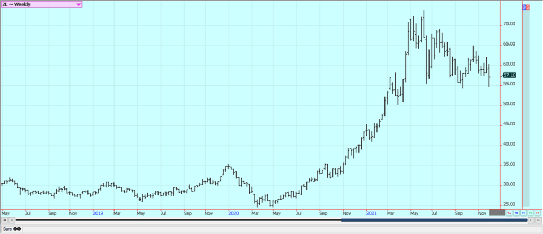Click the 57.10 current price label
Viewport: 543px width, 234px height.
[x=510, y=75]
